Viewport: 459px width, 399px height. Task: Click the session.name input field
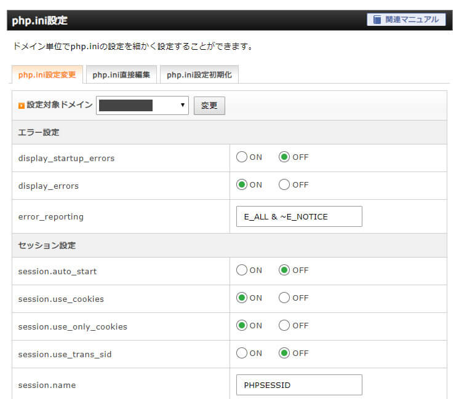click(x=299, y=385)
